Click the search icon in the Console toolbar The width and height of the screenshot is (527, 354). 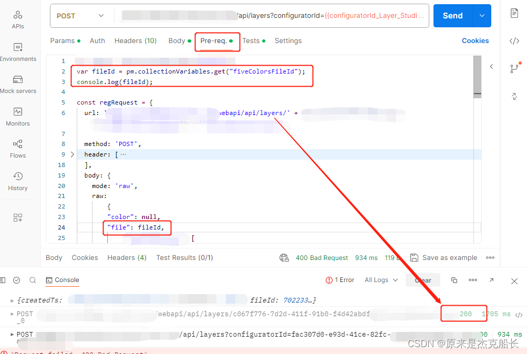point(33,280)
